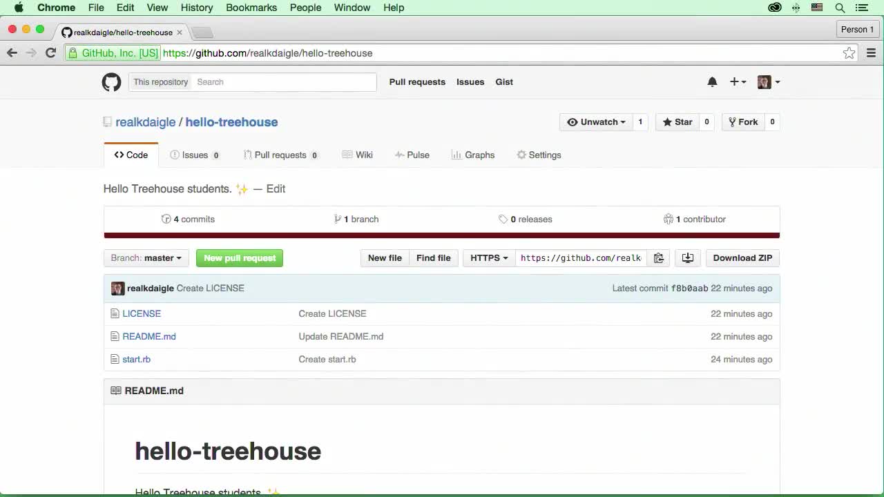View the 4 commits
The image size is (884, 497).
188,220
